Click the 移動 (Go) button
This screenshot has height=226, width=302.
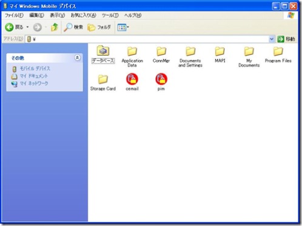(x=286, y=39)
